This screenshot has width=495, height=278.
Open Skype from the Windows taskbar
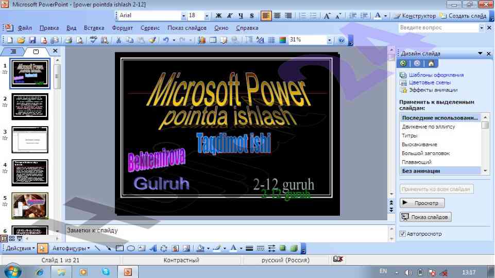pyautogui.click(x=106, y=271)
